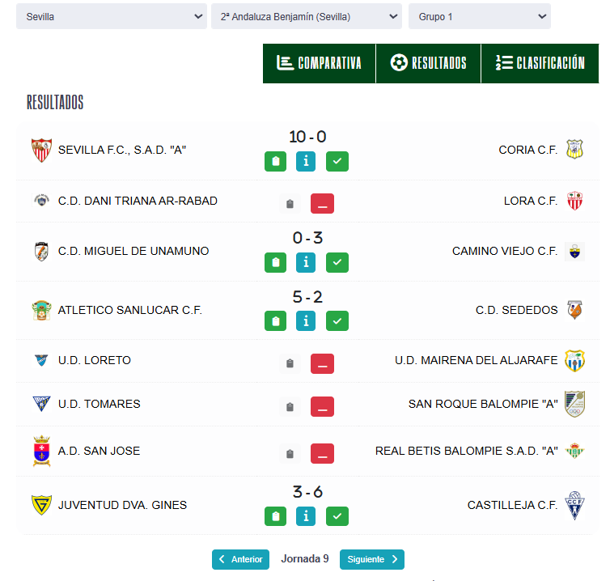Screen dimensions: 610x581
Task: Click Sevilla F.C. team crest logo
Action: click(x=40, y=150)
